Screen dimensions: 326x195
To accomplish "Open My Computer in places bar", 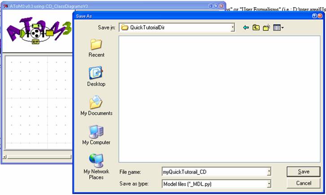I will [x=96, y=135].
